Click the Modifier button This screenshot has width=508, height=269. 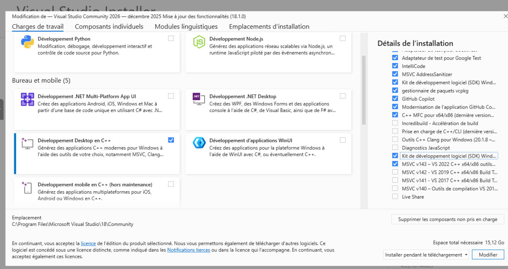point(488,255)
